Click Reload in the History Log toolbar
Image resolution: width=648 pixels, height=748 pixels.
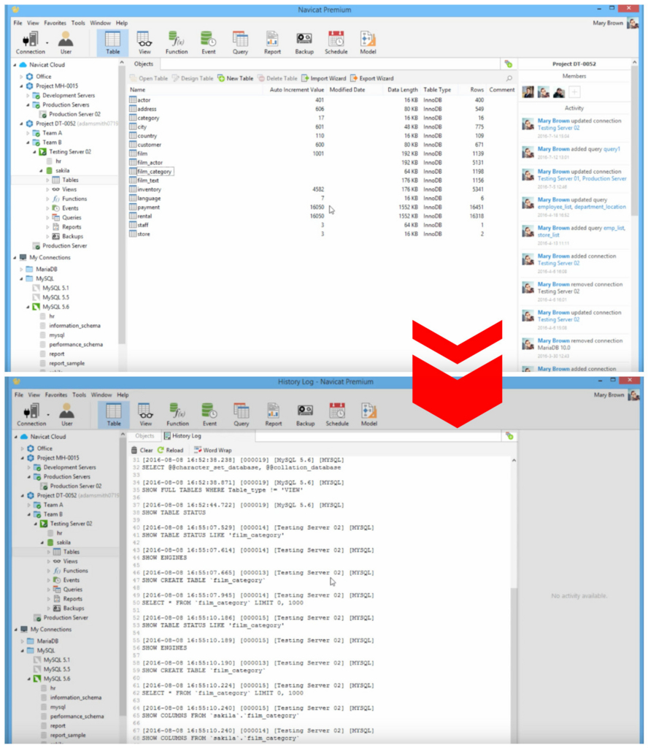[171, 450]
